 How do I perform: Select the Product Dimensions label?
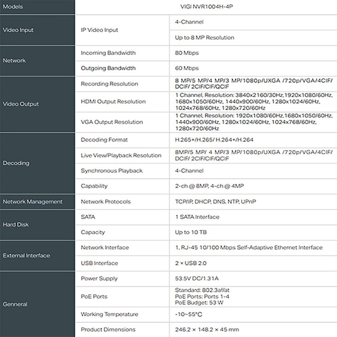[x=108, y=329]
